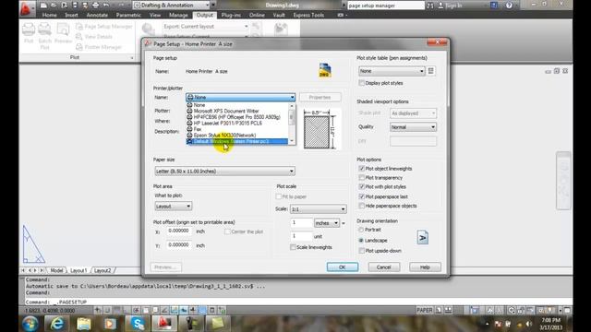591x332 pixels.
Task: Click the Windows Start button
Action: [30, 324]
